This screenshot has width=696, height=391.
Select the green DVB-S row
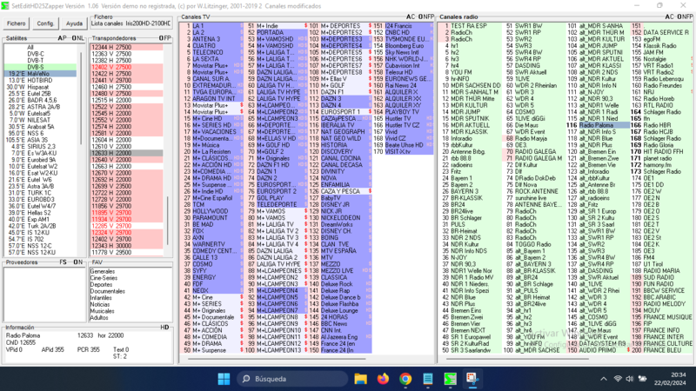click(40, 68)
